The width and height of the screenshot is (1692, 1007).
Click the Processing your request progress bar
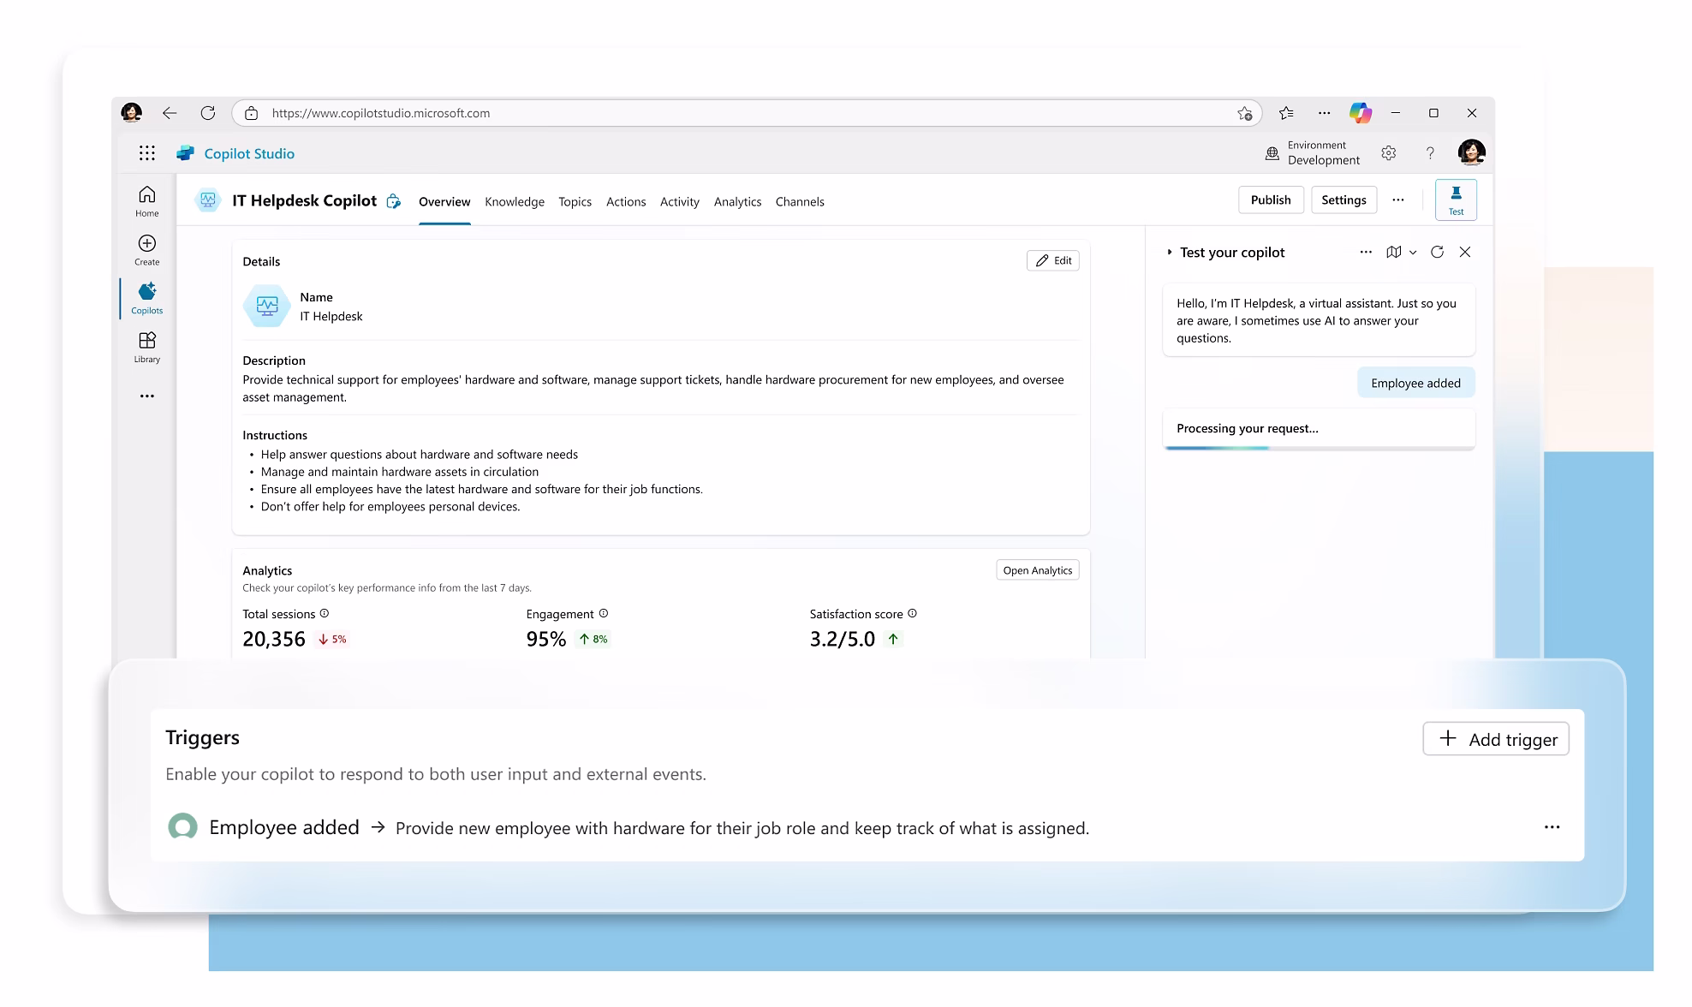click(1319, 448)
